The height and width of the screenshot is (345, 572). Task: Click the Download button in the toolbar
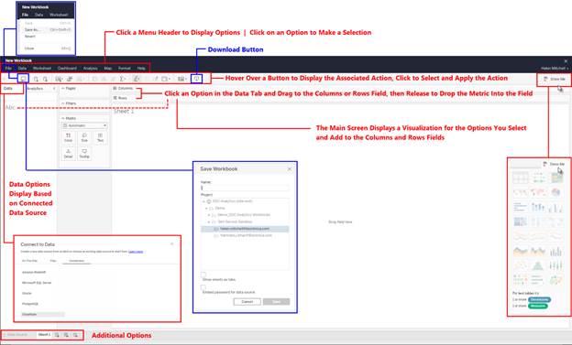pos(196,79)
